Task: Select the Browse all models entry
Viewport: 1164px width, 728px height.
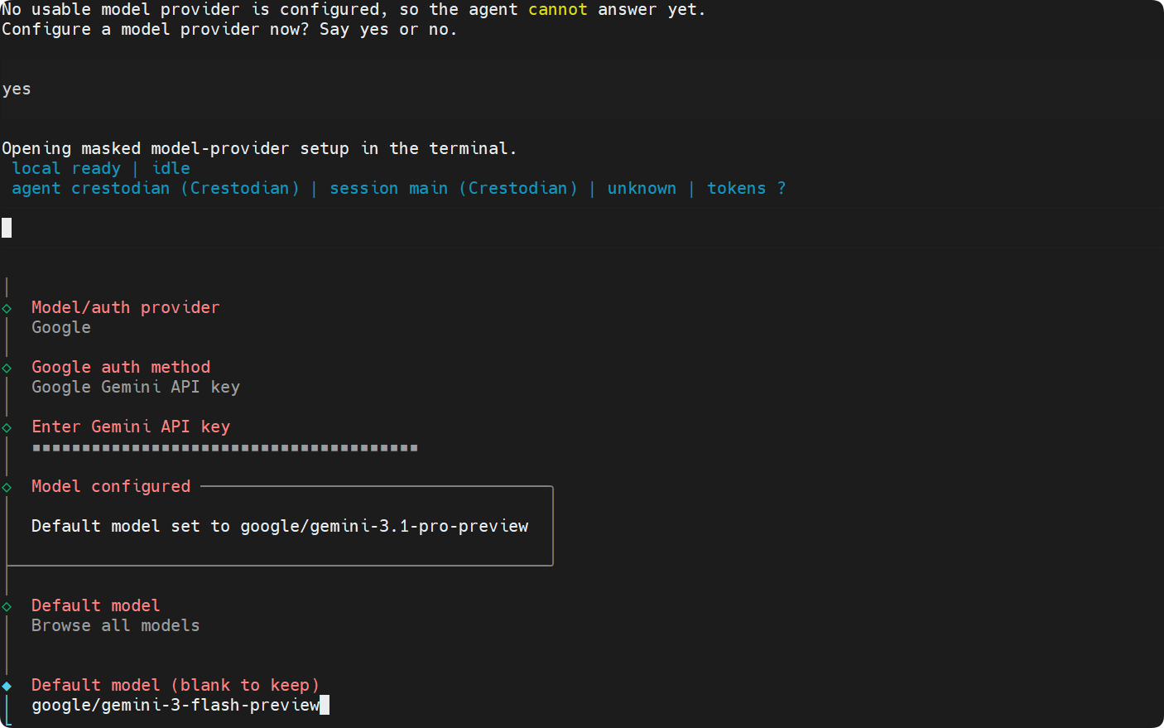Action: click(116, 625)
